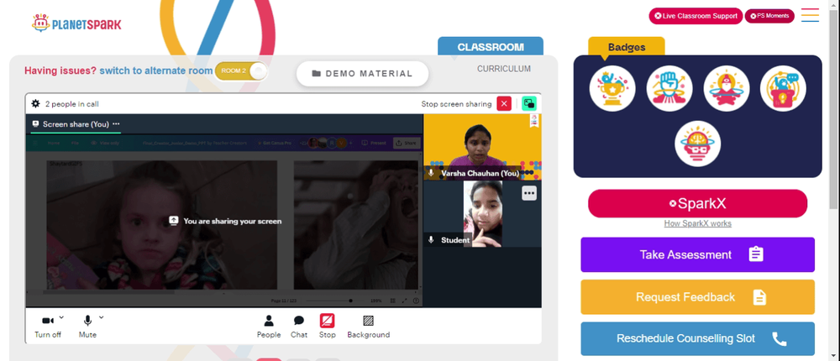Click the Student video tile
Screen dimensions: 840x361
[482, 214]
